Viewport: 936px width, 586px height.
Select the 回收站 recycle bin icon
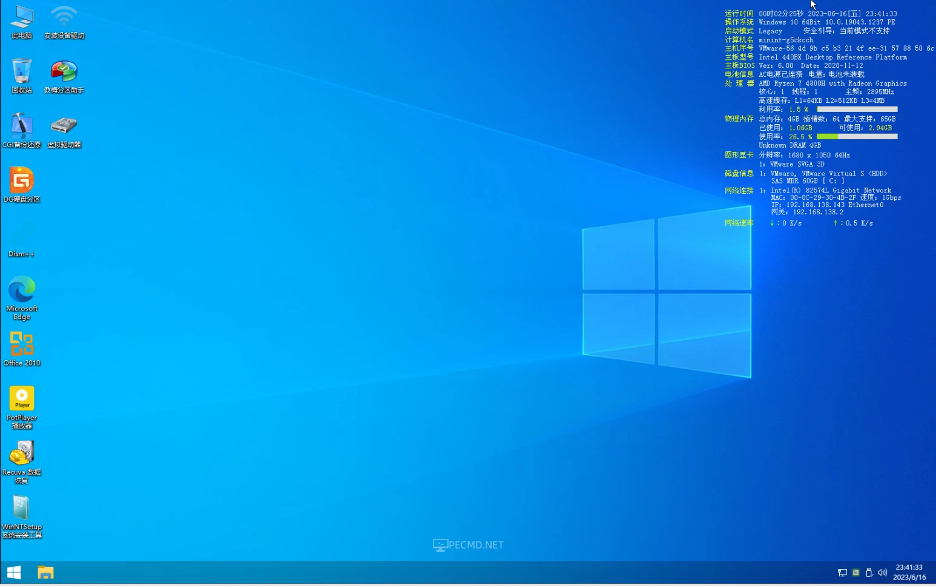pos(22,76)
